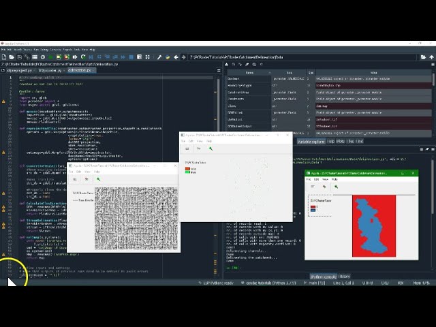The height and width of the screenshot is (327, 436).
Task: Click the 'dem.map' value cell
Action: 374,106
